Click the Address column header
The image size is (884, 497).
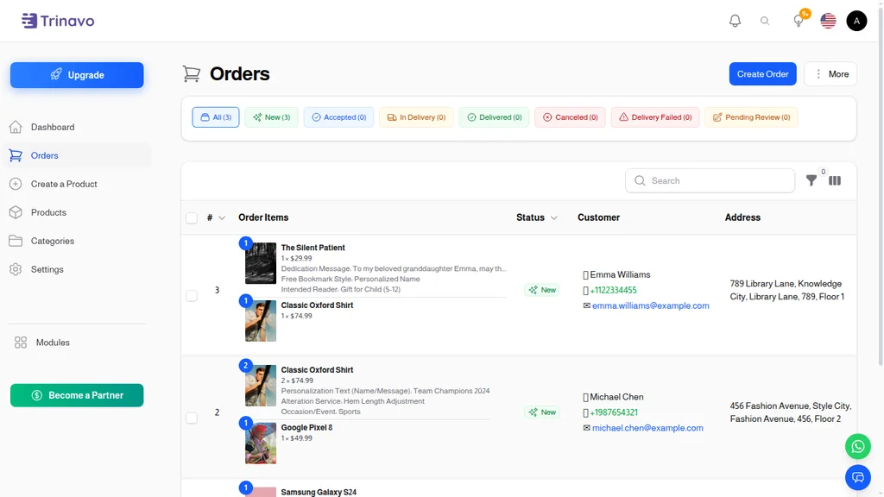point(742,217)
